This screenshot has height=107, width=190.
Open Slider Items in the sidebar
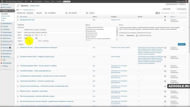coord(7,38)
